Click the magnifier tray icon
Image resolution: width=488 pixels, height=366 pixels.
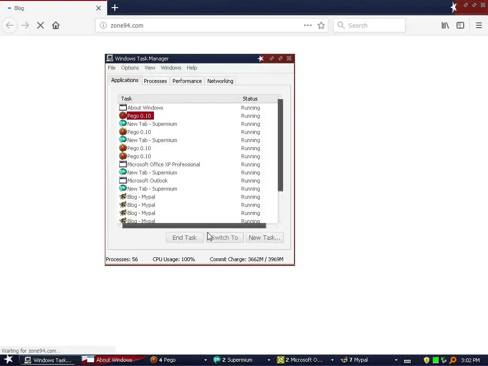453,360
